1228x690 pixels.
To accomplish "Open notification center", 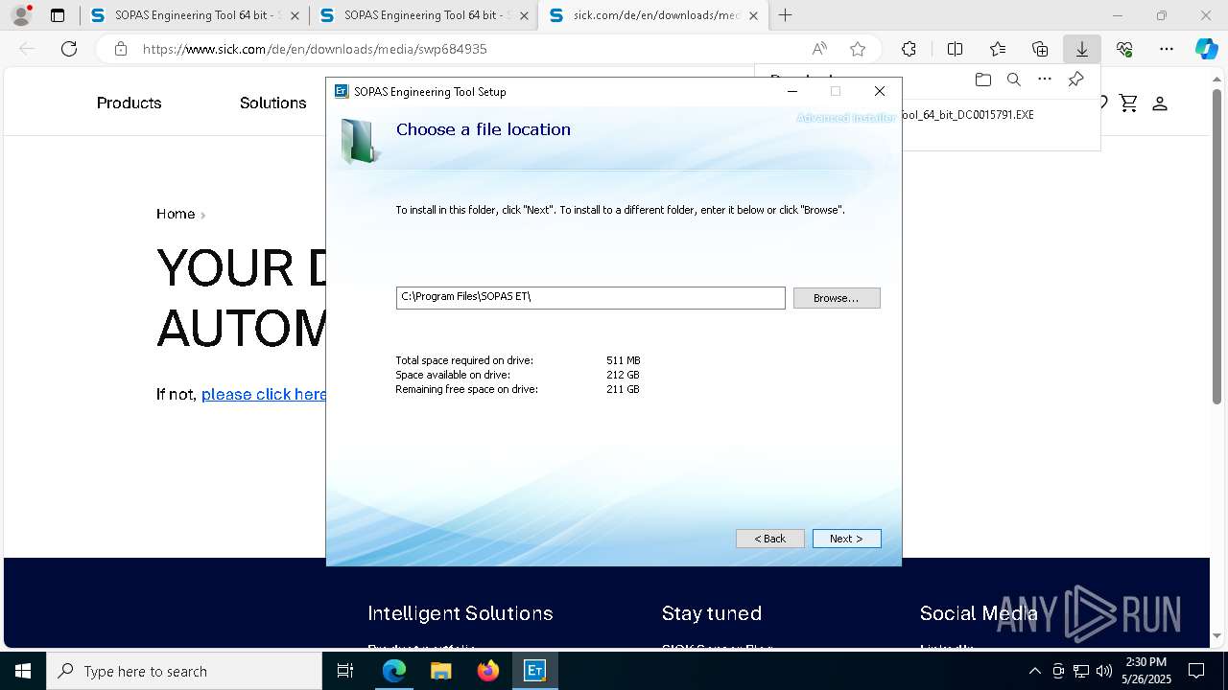I will pos(1196,671).
